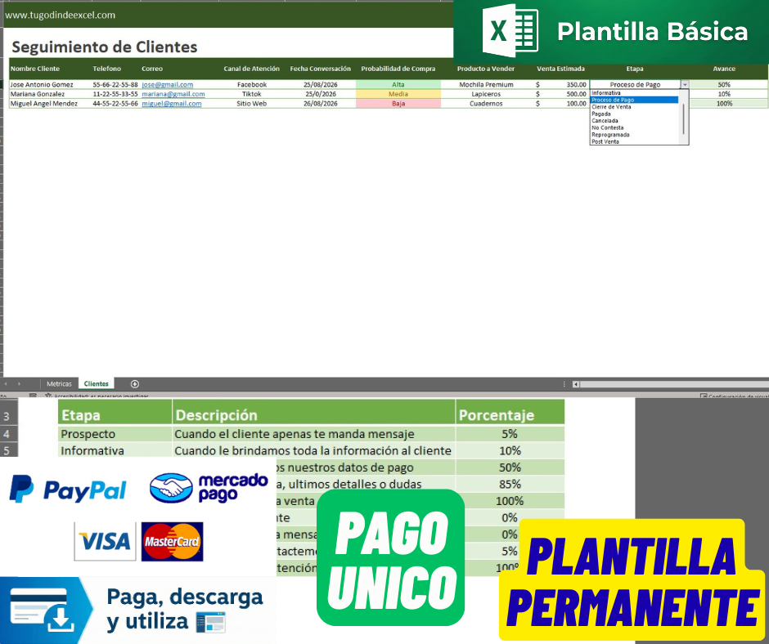Click the www.tugodindeexcel.com address text
The image size is (769, 644).
61,15
